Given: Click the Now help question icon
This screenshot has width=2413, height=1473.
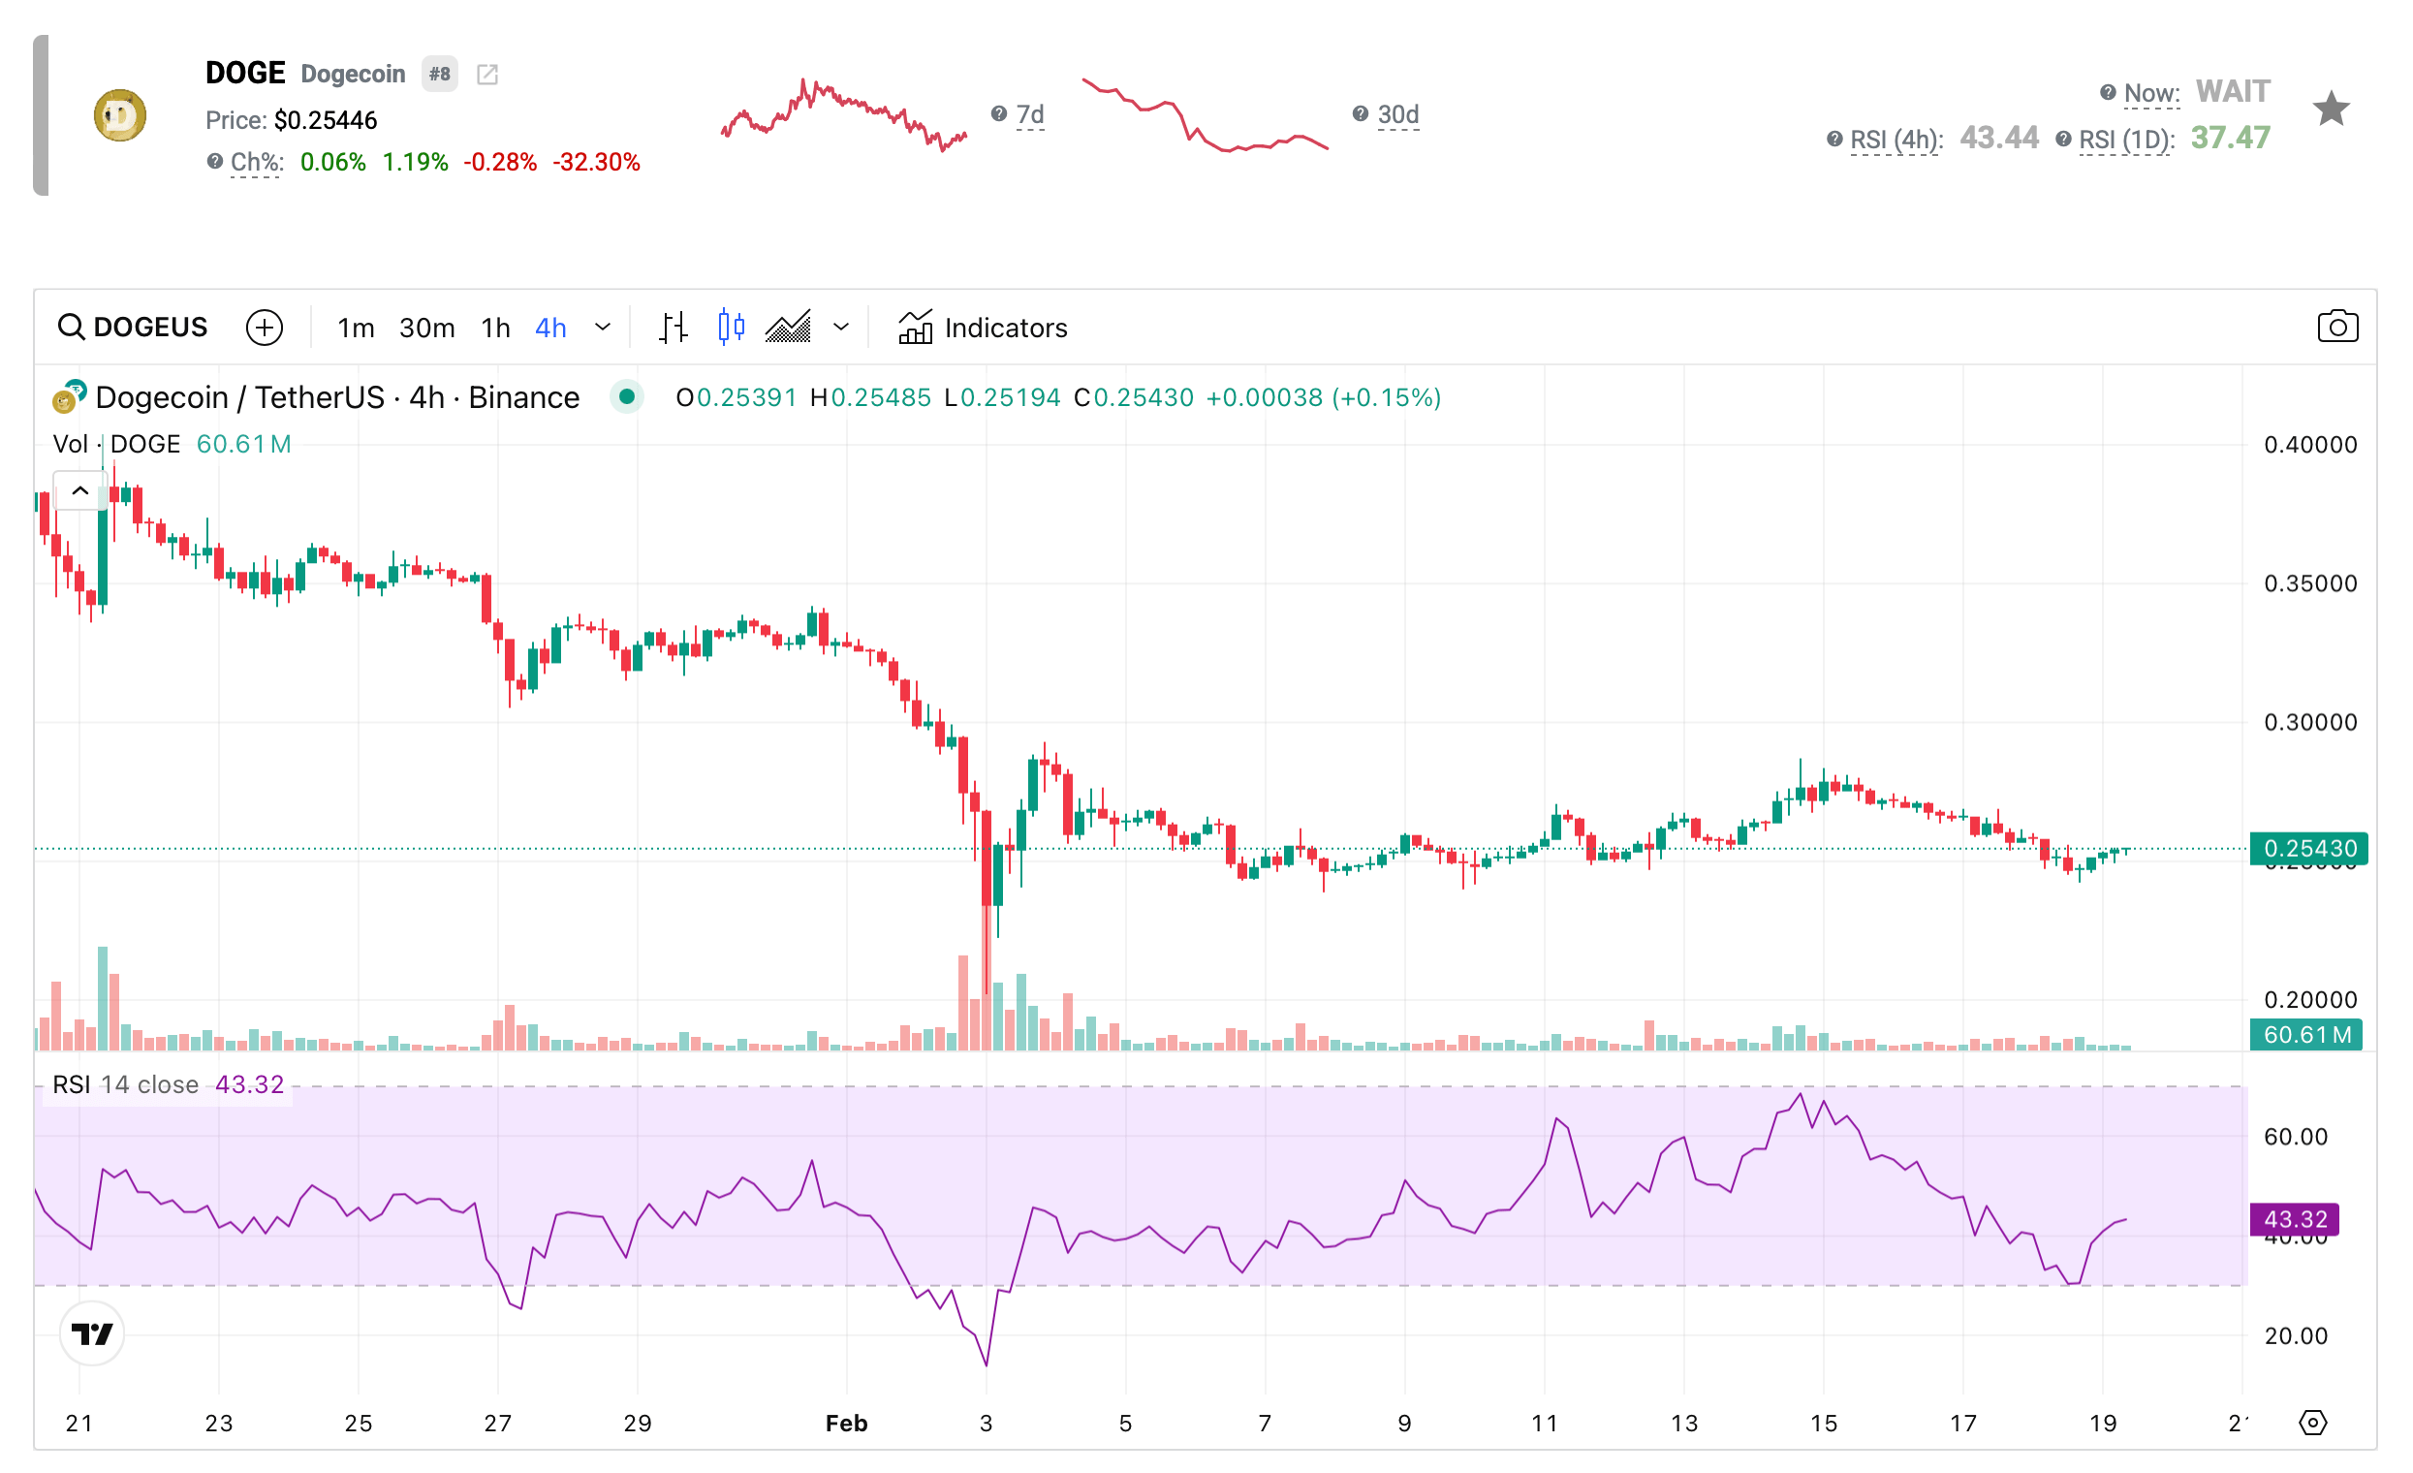Looking at the screenshot, I should pyautogui.click(x=2108, y=92).
